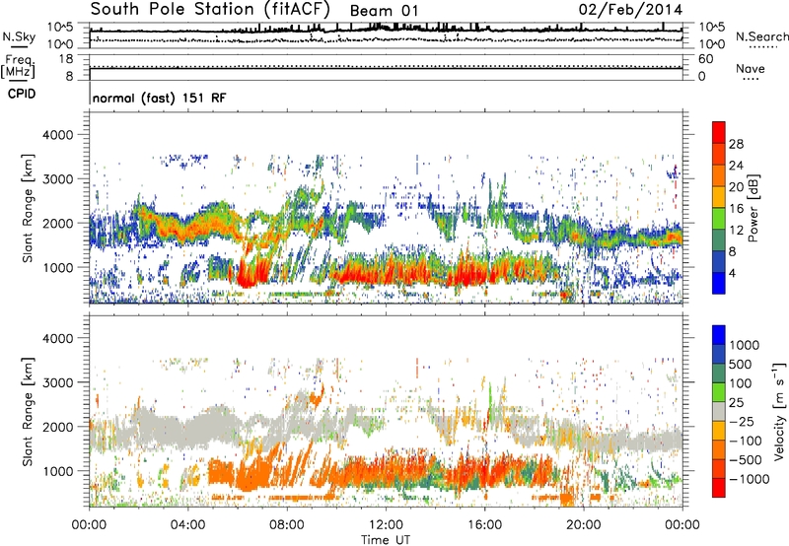This screenshot has width=789, height=546.
Task: Click the orange segment of power color bar
Action: pyautogui.click(x=719, y=175)
